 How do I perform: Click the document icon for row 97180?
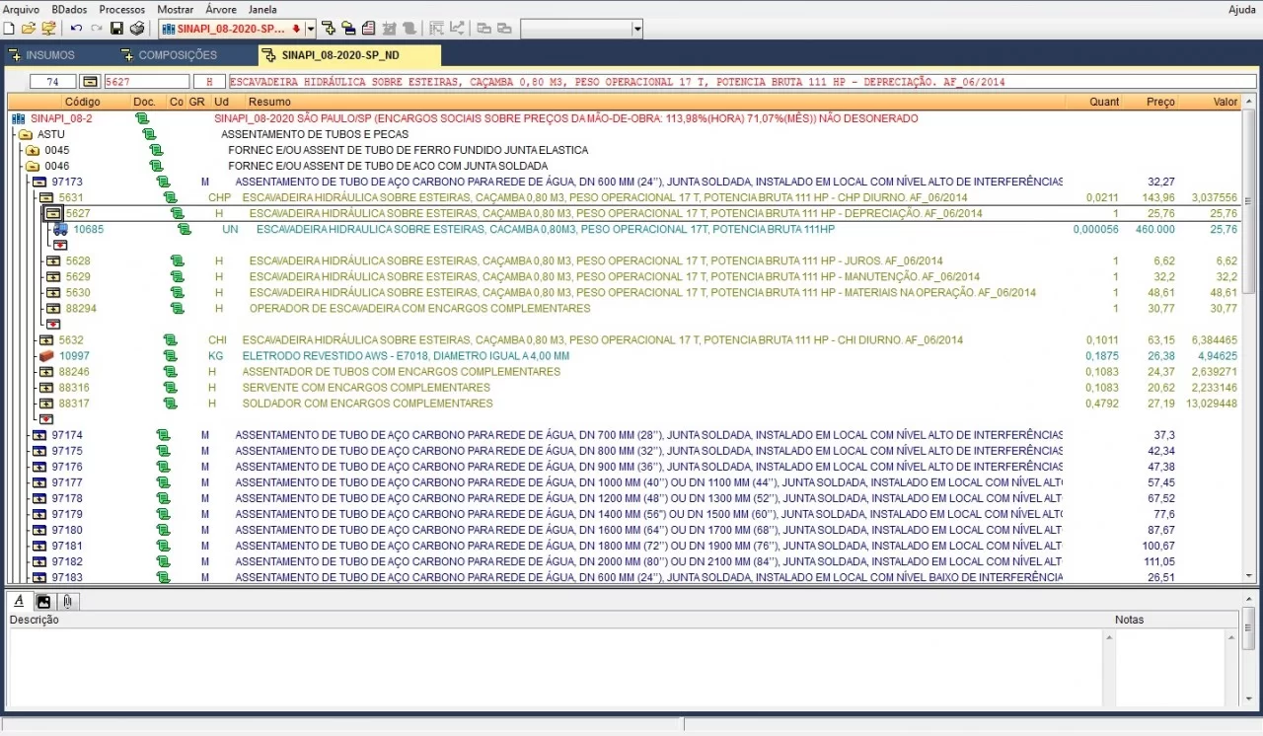(x=163, y=529)
